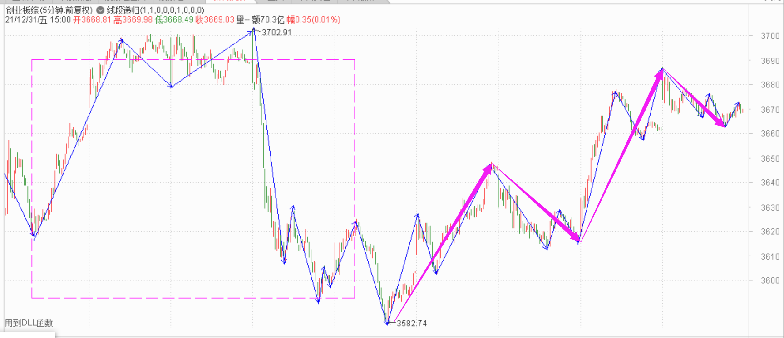Click the 3702.91 peak price label

277,33
